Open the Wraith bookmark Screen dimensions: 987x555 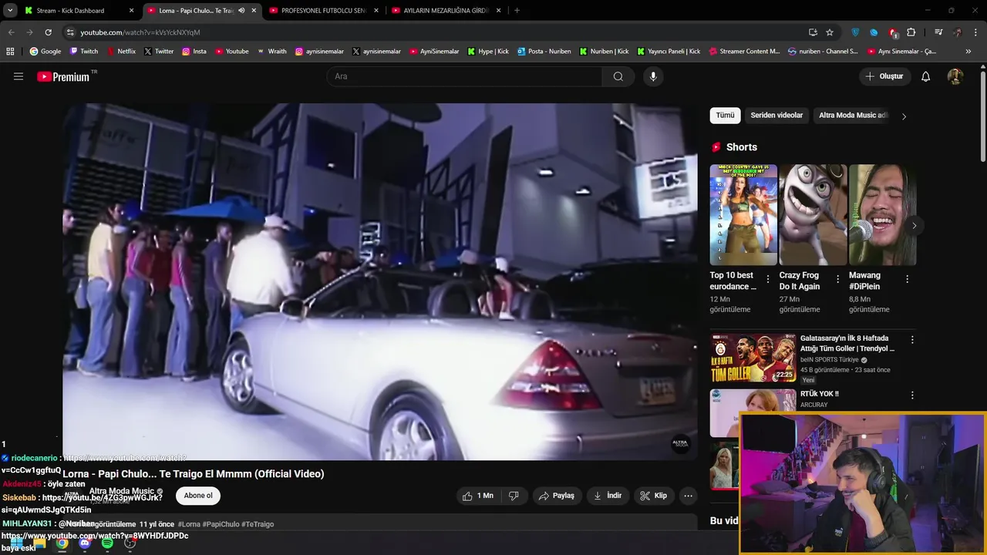coord(271,52)
